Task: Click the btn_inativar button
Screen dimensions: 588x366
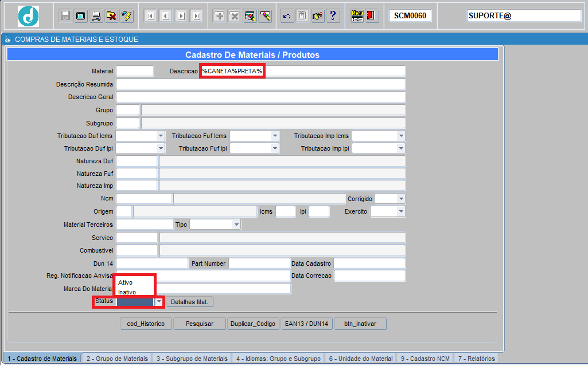Action: (360, 324)
